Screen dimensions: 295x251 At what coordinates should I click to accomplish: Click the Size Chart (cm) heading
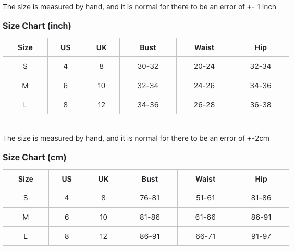34,157
